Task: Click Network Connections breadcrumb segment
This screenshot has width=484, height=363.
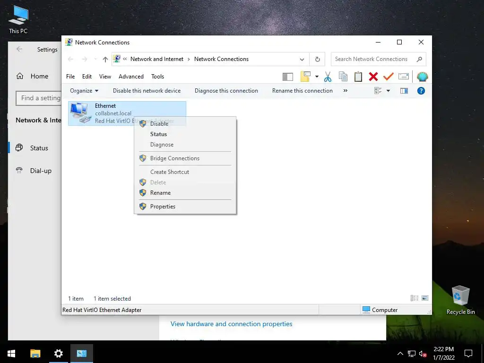Action: 221,59
